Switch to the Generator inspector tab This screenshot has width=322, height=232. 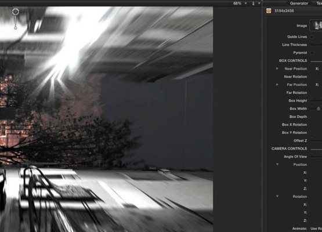[299, 3]
